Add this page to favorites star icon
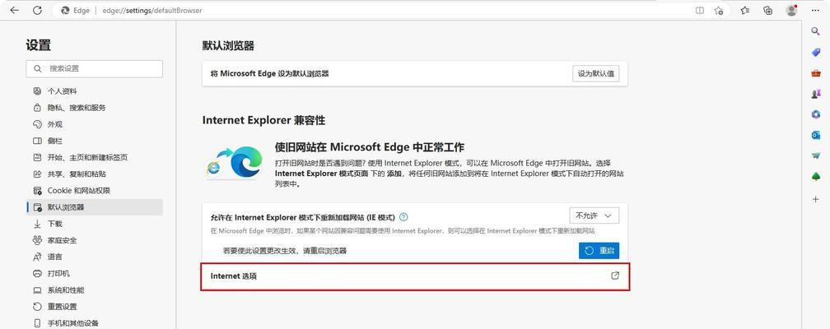This screenshot has height=329, width=830. point(718,10)
